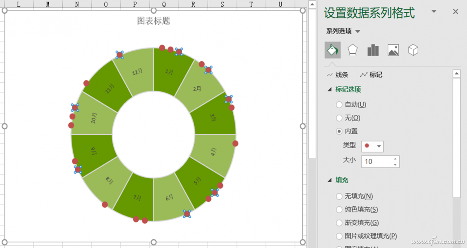Screen dimensions: 467x248
Task: Select 无填充(N) option
Action: click(x=355, y=196)
